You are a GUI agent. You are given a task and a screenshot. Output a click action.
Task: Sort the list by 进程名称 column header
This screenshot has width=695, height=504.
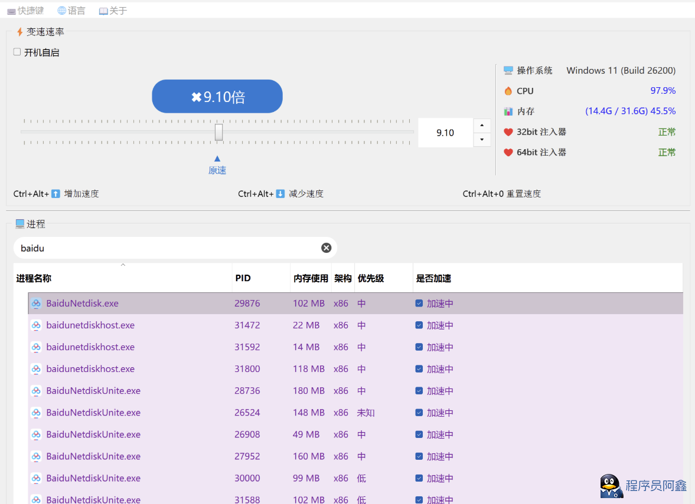pos(34,278)
